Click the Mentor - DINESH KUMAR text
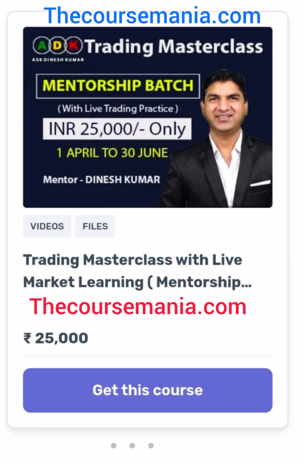The width and height of the screenshot is (305, 465). 102,180
